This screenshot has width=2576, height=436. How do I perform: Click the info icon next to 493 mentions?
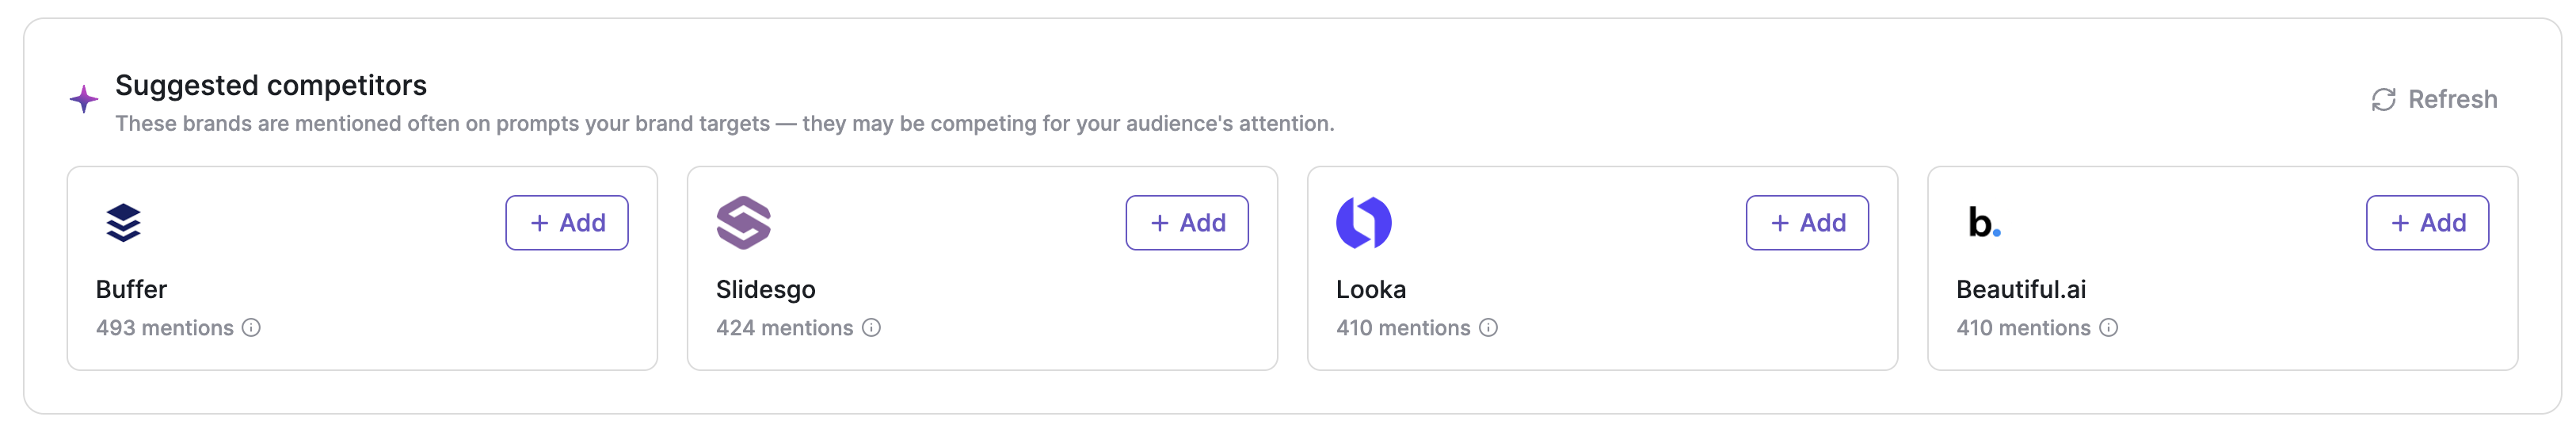tap(252, 328)
